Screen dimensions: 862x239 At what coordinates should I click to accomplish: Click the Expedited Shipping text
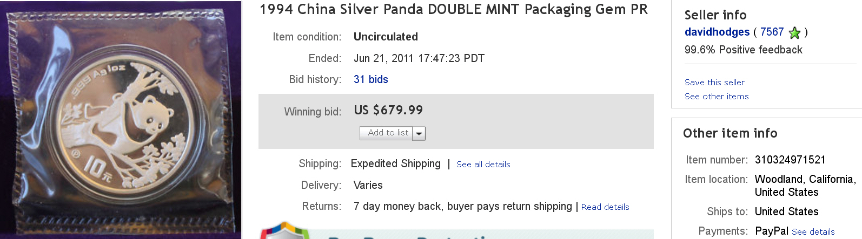pos(395,163)
